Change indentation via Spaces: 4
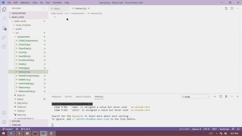Screen dimensions: 242x136 197,129
